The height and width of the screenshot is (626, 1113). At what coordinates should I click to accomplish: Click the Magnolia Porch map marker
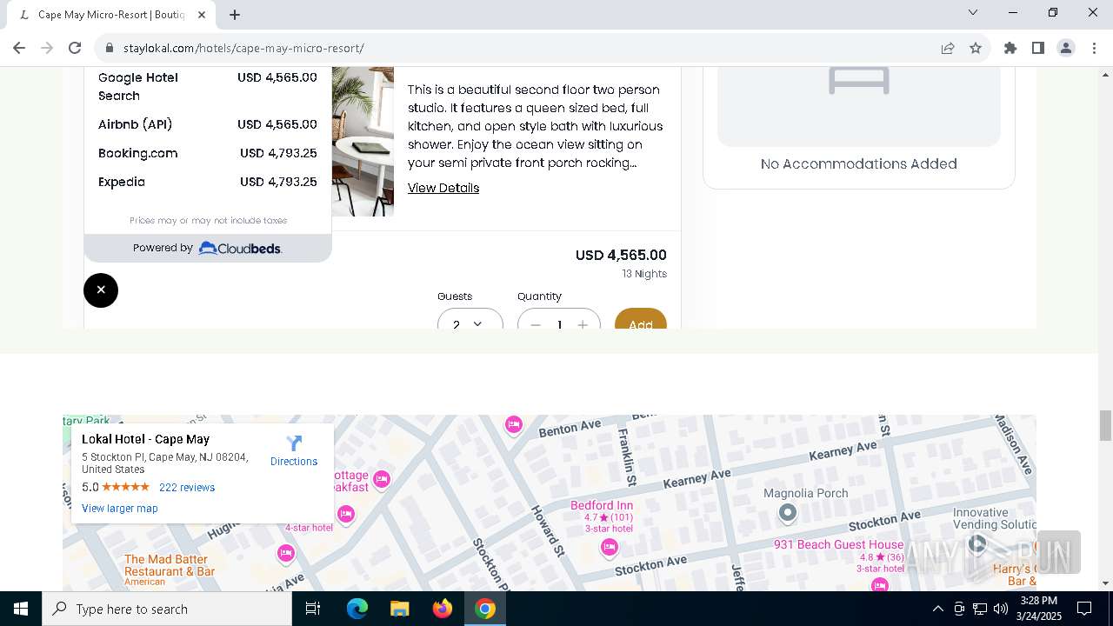(787, 513)
